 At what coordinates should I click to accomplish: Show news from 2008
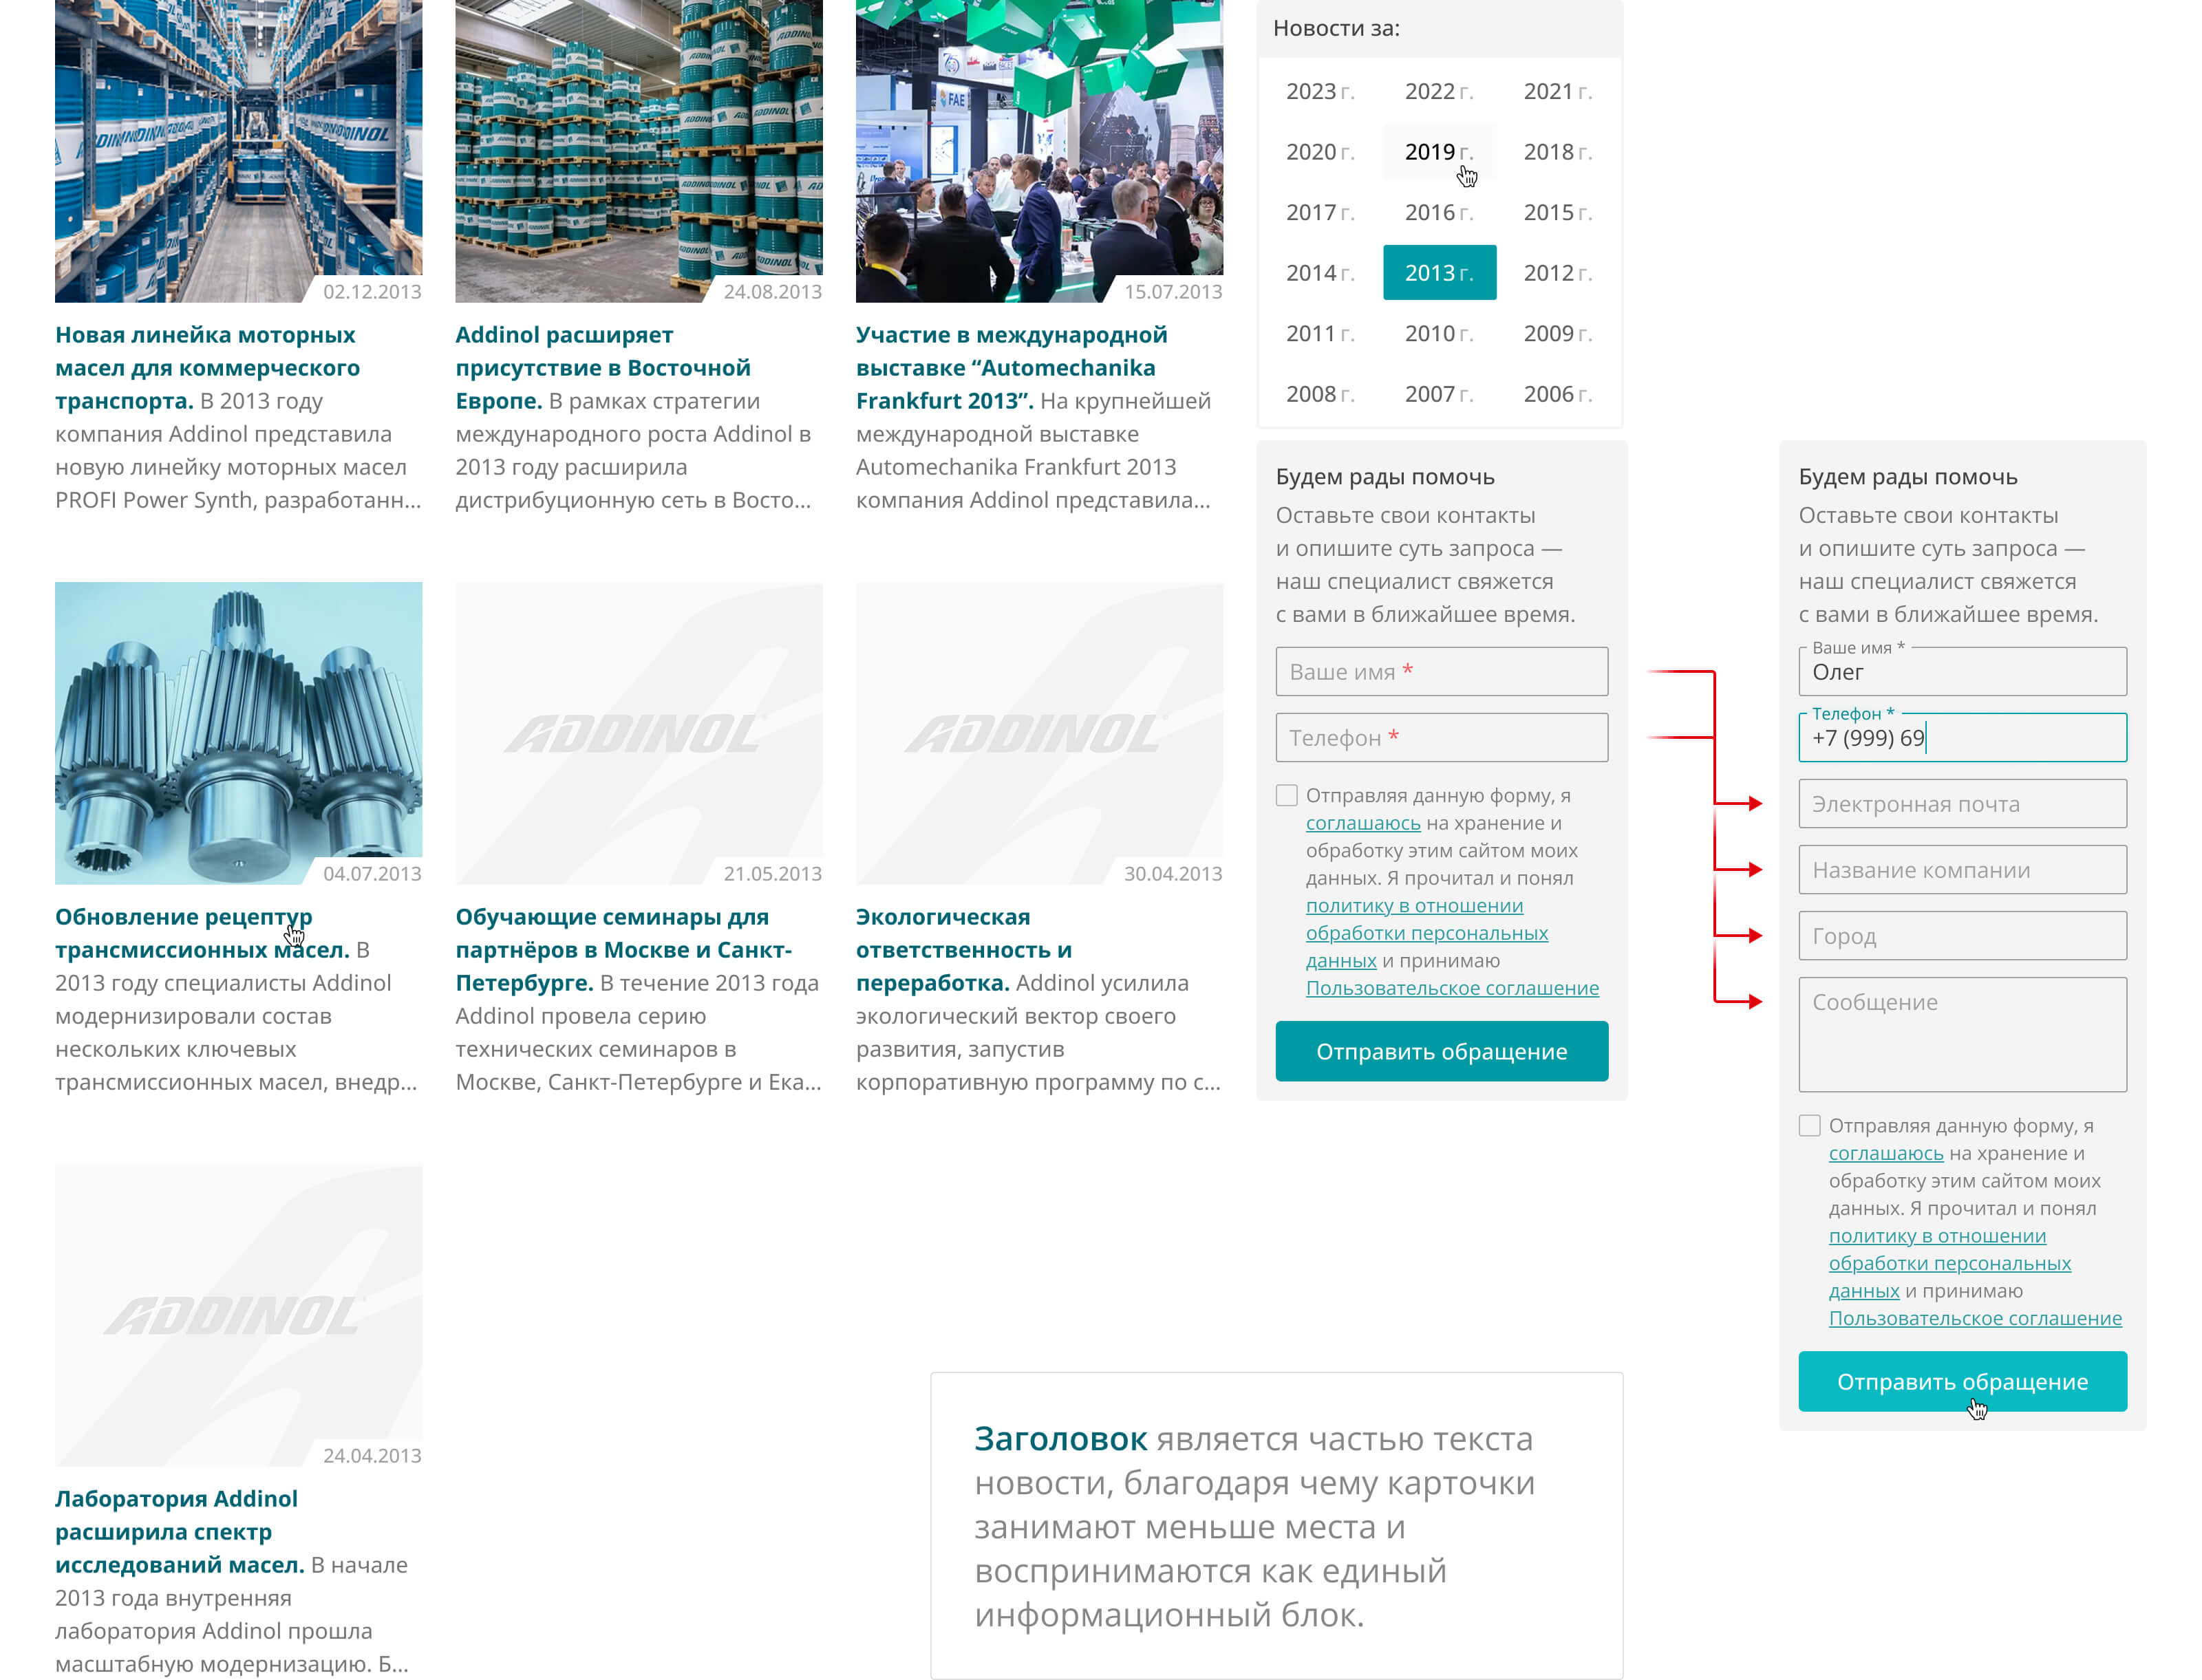tap(1320, 394)
